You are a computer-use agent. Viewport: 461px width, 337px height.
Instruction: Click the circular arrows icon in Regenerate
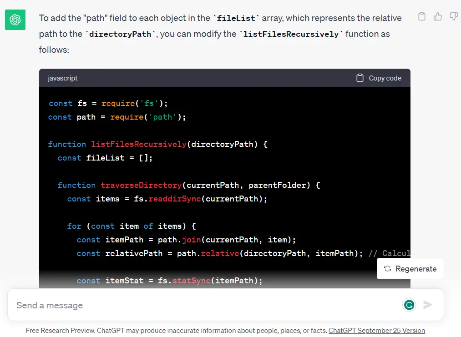(387, 269)
